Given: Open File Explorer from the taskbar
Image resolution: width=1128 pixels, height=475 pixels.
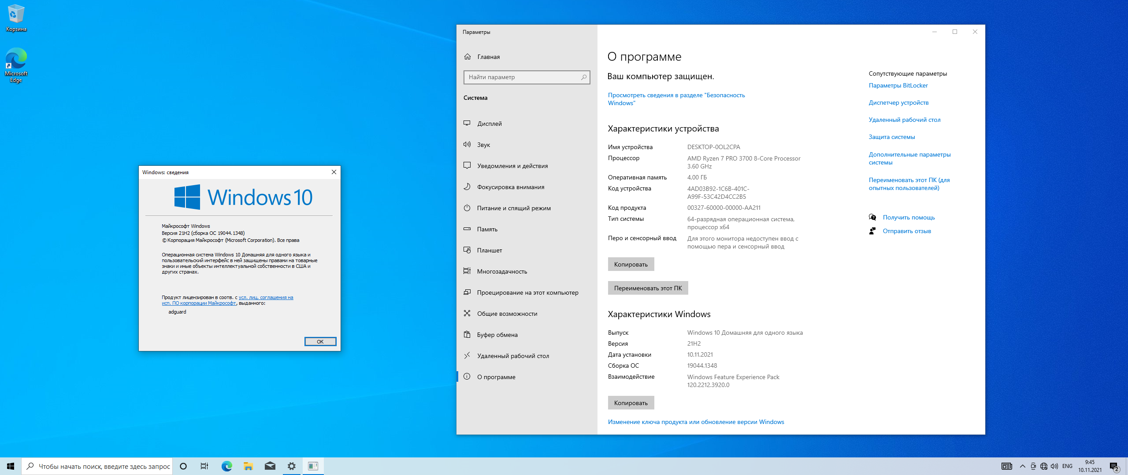Looking at the screenshot, I should click(x=248, y=466).
